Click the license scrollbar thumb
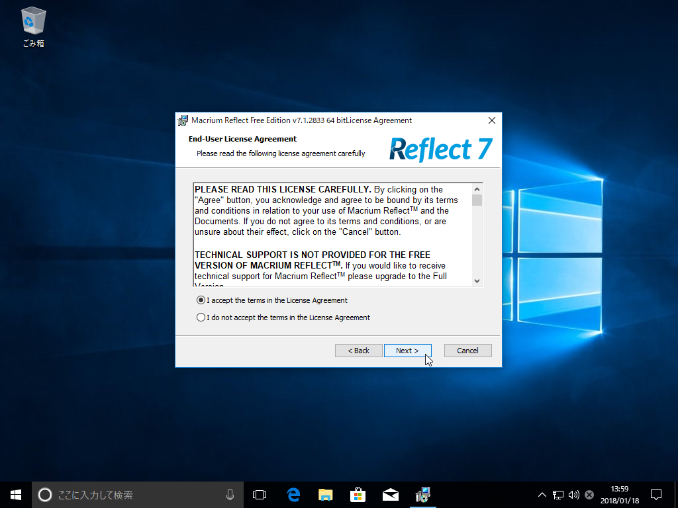This screenshot has width=678, height=508. click(x=477, y=200)
